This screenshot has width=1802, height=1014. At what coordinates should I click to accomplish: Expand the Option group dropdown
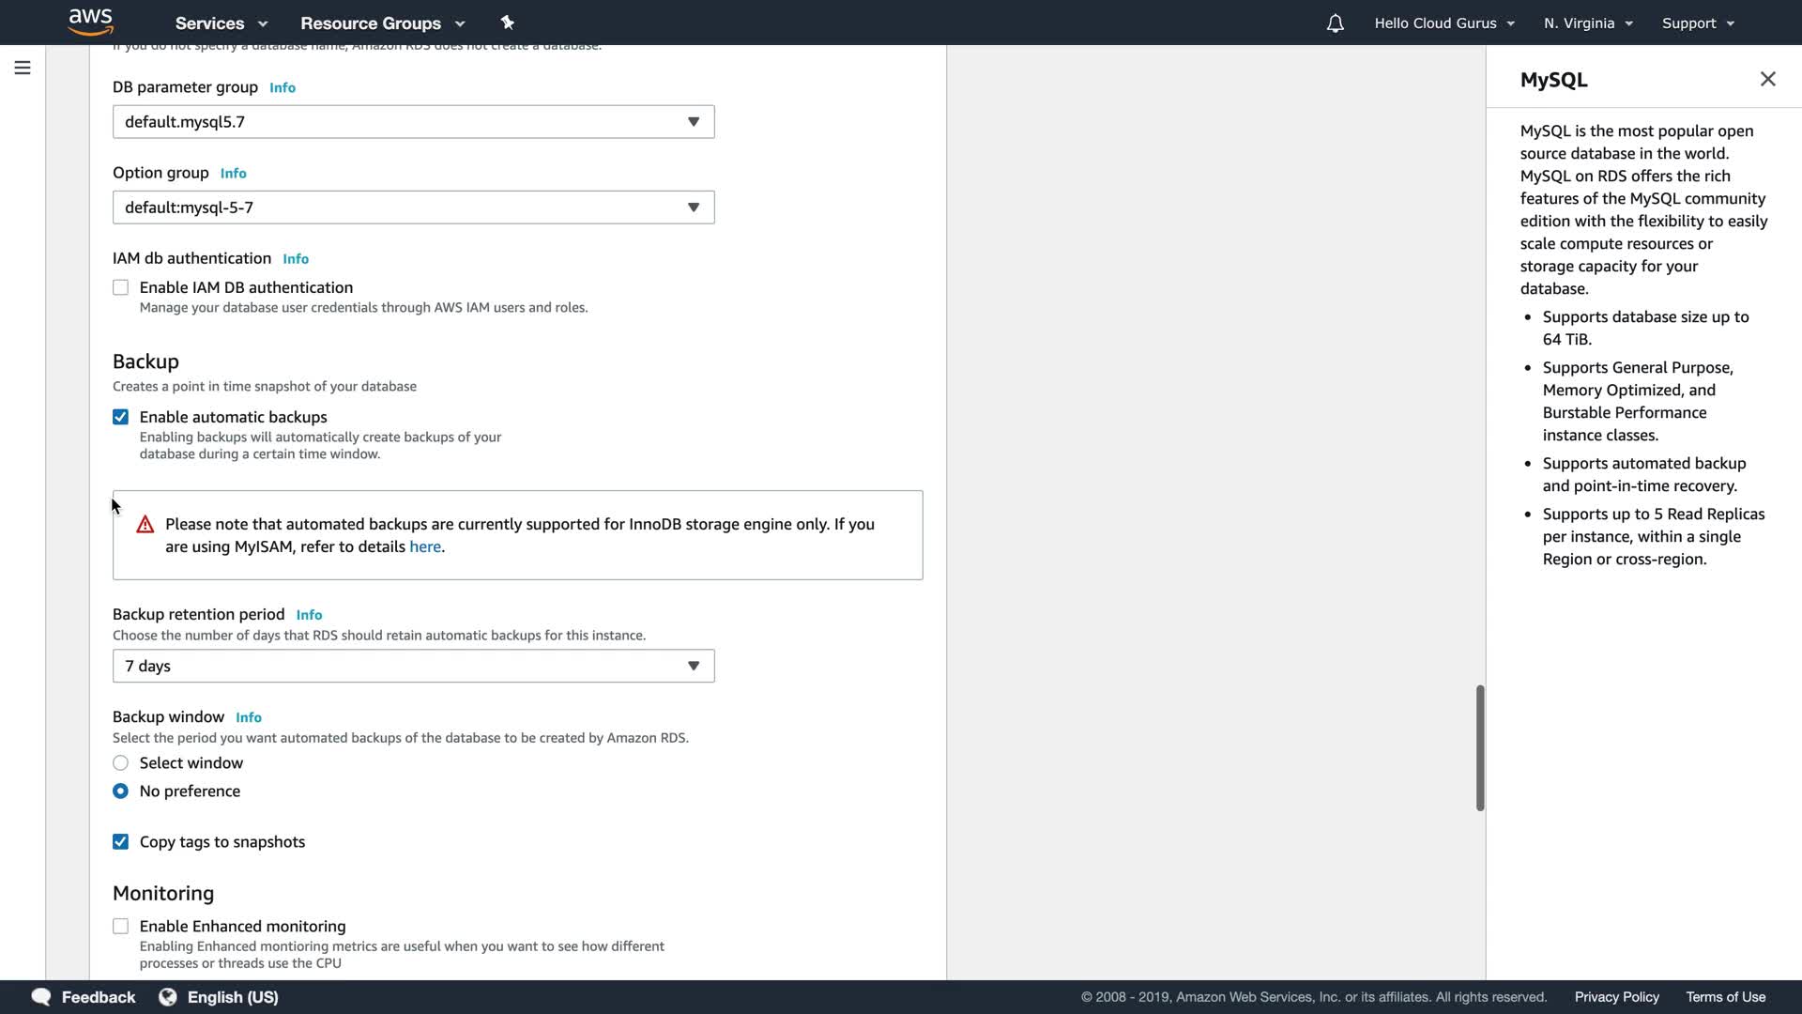413,207
